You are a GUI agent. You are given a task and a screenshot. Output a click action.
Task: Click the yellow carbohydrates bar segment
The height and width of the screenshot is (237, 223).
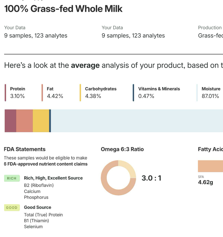[x=41, y=121]
